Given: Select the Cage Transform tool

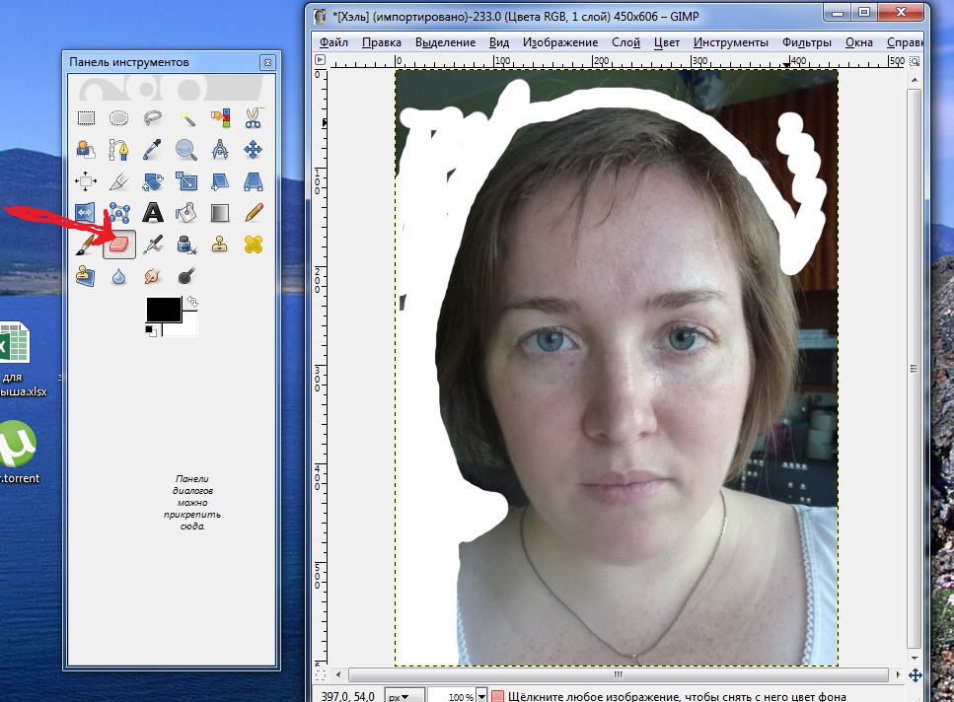Looking at the screenshot, I should pyautogui.click(x=118, y=213).
